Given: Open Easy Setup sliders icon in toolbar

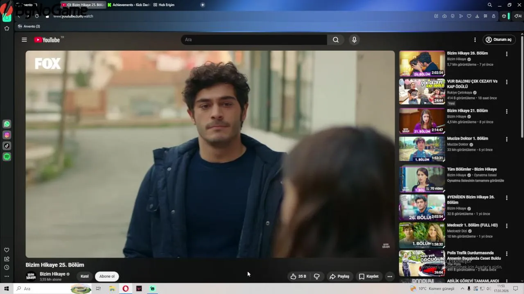Looking at the screenshot, I should [485, 16].
